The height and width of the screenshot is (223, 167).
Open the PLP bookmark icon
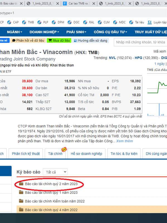pos(39,22)
